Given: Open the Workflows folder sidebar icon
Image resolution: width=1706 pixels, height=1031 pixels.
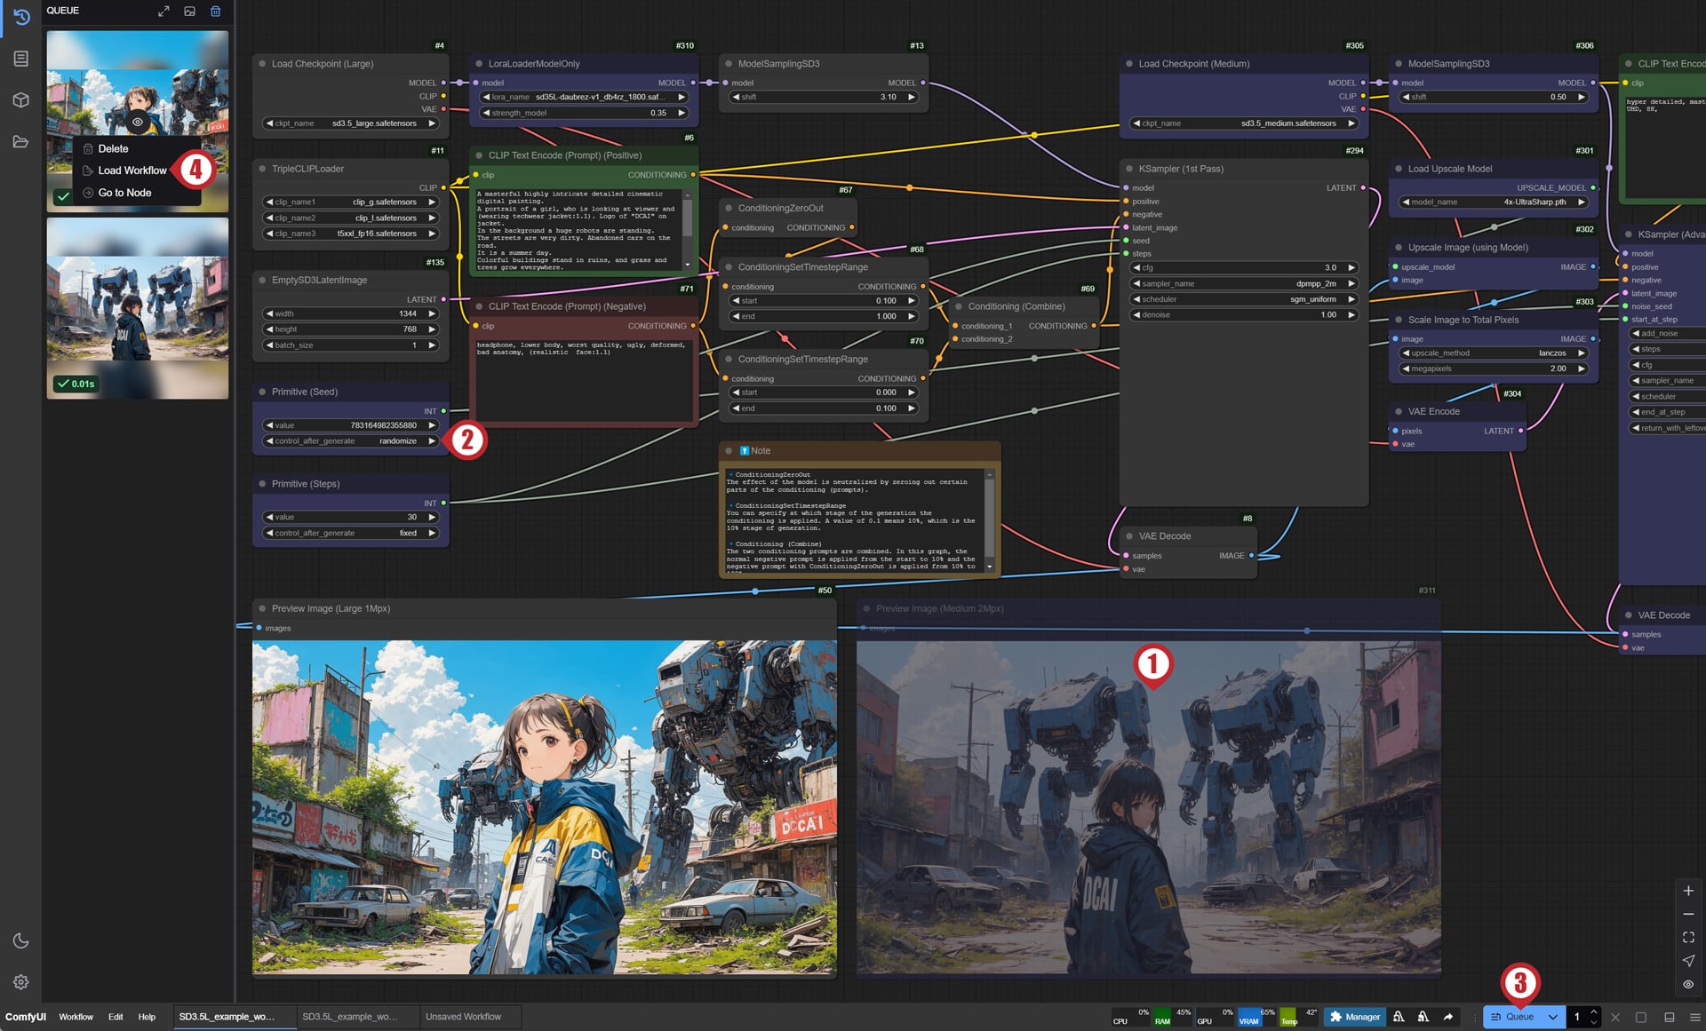Looking at the screenshot, I should [x=20, y=141].
